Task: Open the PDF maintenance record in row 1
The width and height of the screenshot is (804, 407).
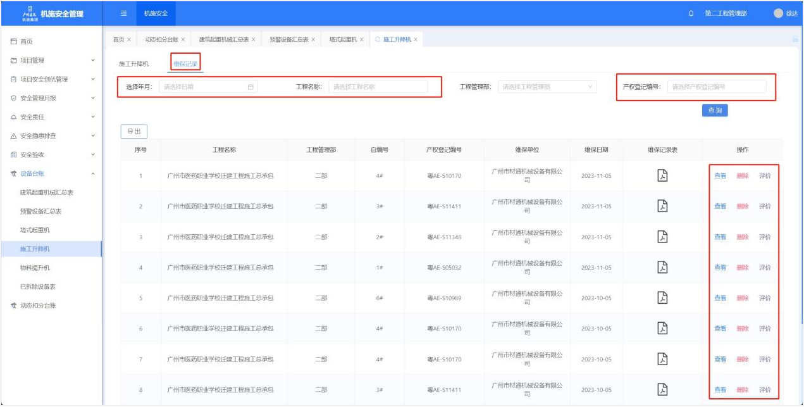Action: click(x=662, y=175)
